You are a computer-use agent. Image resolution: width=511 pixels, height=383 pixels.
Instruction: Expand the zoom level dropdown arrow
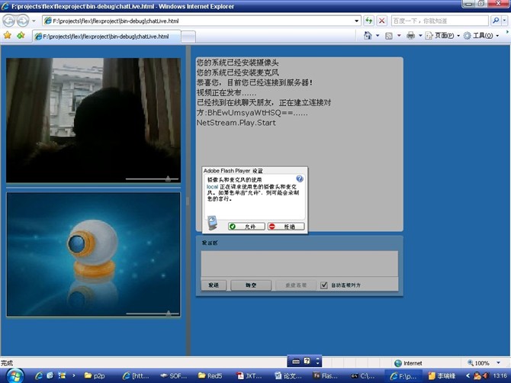click(x=498, y=363)
